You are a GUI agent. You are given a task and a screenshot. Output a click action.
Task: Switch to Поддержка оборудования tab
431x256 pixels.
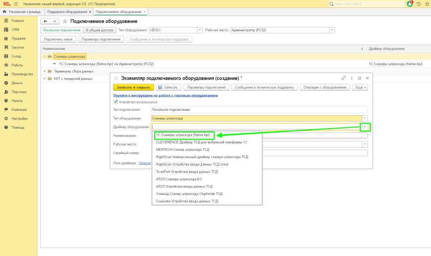point(67,12)
